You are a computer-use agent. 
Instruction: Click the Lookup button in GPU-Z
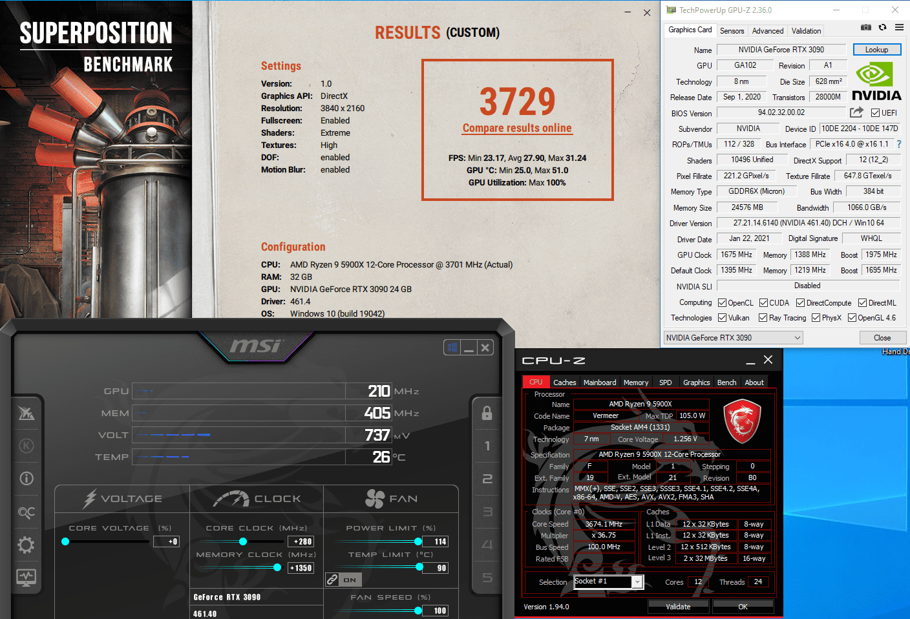tap(876, 50)
